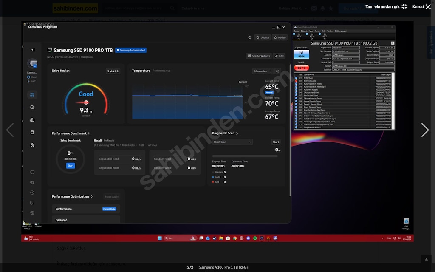Open the Disk menu in CrystalDiskInfo
This screenshot has height=272, width=435.
tap(323, 31)
